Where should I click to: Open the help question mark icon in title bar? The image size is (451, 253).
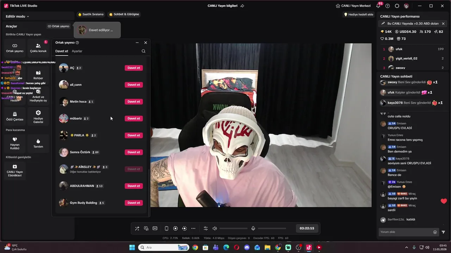(388, 6)
